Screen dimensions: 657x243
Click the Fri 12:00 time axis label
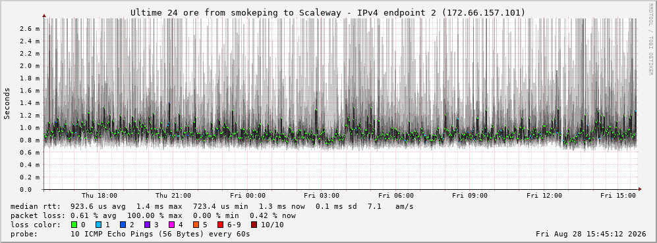click(544, 196)
